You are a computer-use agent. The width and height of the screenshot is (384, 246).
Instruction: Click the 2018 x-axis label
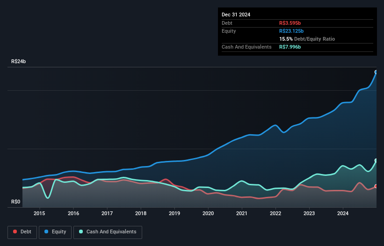click(141, 213)
